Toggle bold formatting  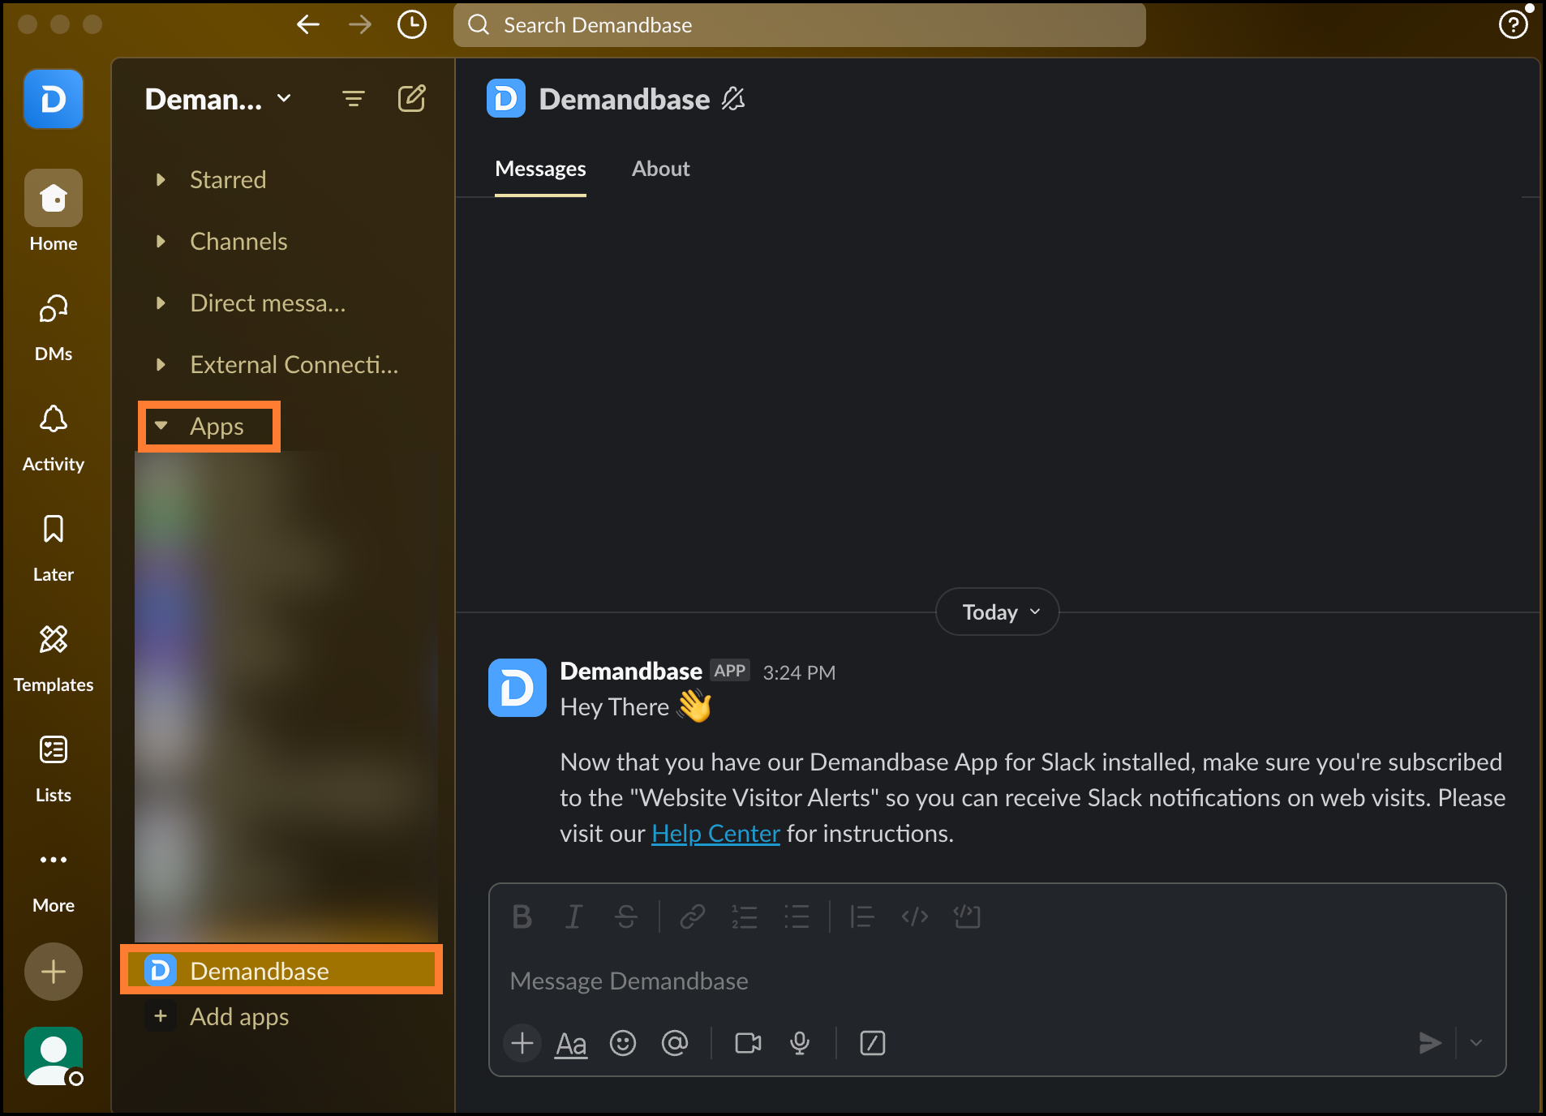point(522,916)
